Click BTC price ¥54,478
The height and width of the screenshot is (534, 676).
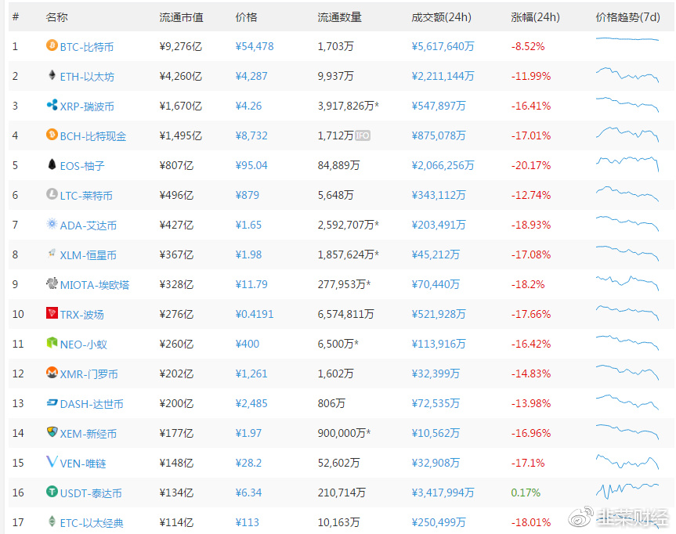click(255, 46)
